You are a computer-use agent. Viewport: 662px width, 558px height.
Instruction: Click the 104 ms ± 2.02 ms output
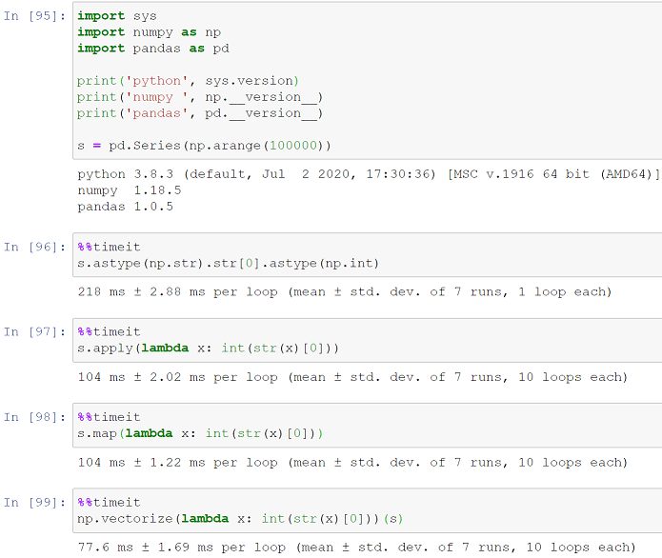352,377
